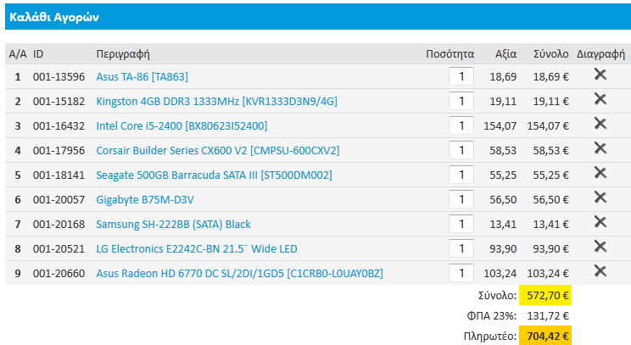The width and height of the screenshot is (631, 345).
Task: Delete the Kingston 4GB DDR3 row
Action: click(600, 99)
